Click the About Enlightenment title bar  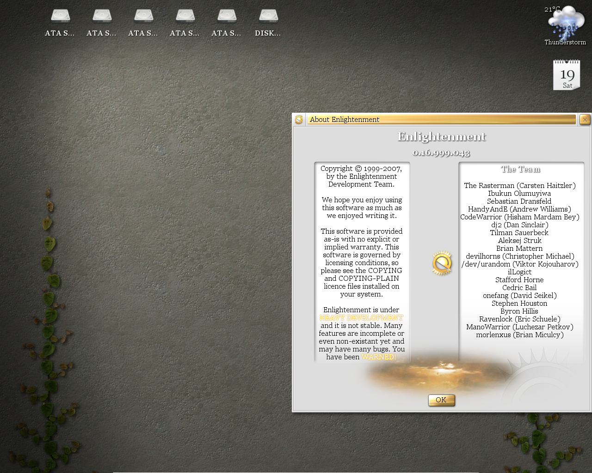442,120
